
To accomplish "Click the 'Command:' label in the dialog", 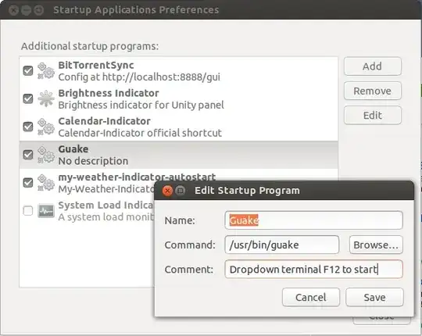I will click(x=190, y=245).
